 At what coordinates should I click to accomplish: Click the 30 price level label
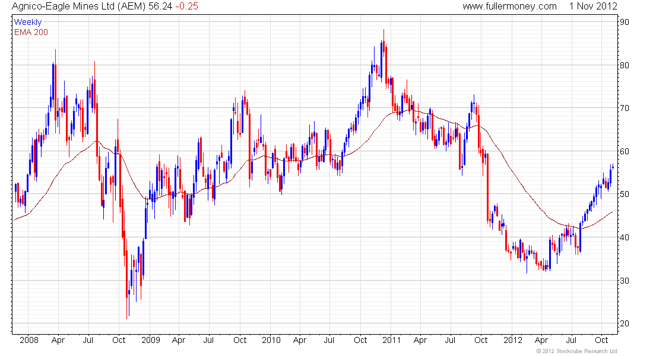[625, 281]
